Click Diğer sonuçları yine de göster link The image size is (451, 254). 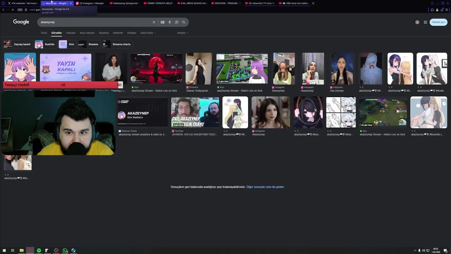[x=265, y=187]
